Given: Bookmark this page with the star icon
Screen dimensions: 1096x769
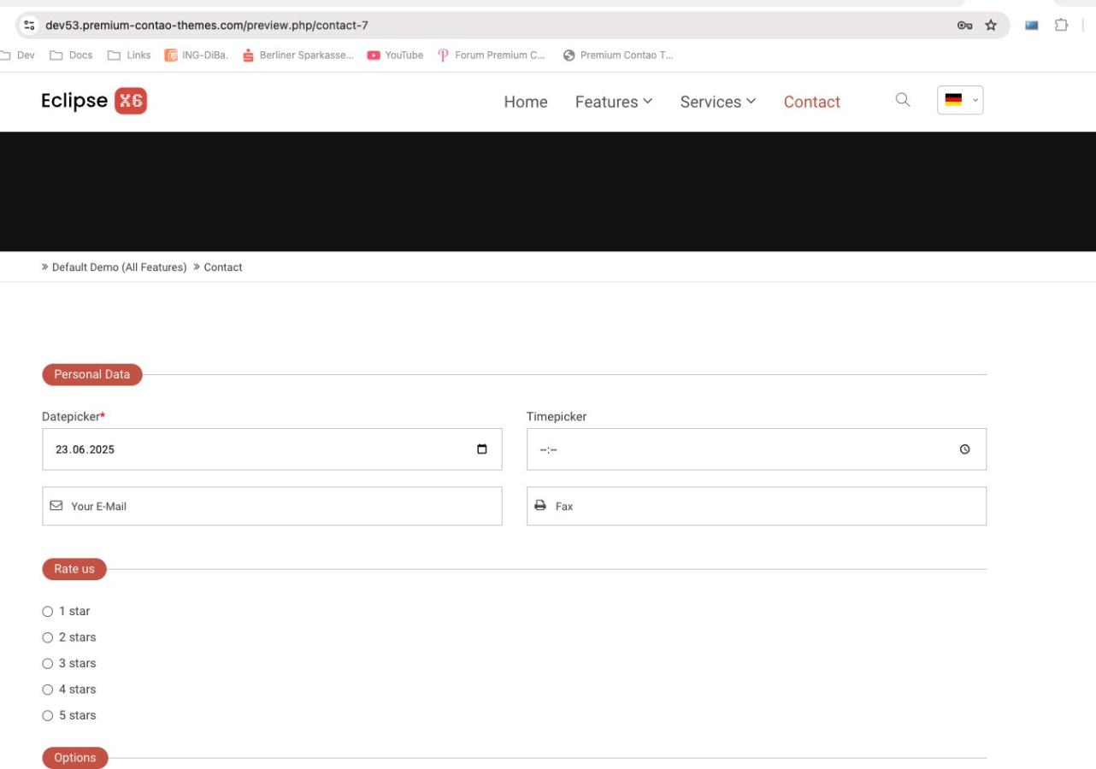Looking at the screenshot, I should tap(991, 25).
